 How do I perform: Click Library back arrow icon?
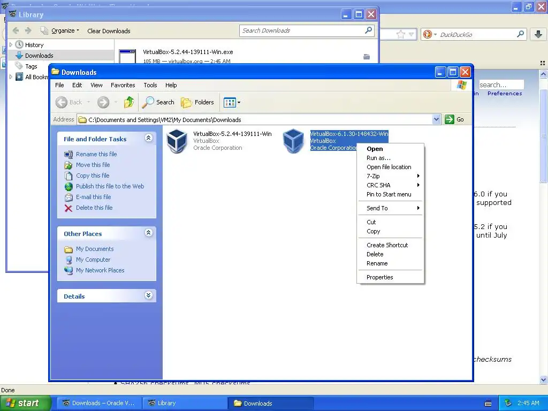point(16,31)
